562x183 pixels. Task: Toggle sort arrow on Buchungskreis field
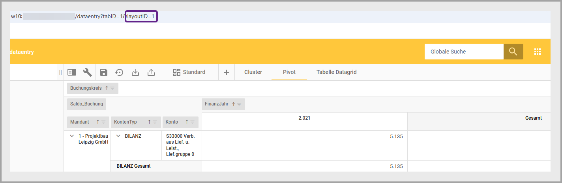pos(107,89)
